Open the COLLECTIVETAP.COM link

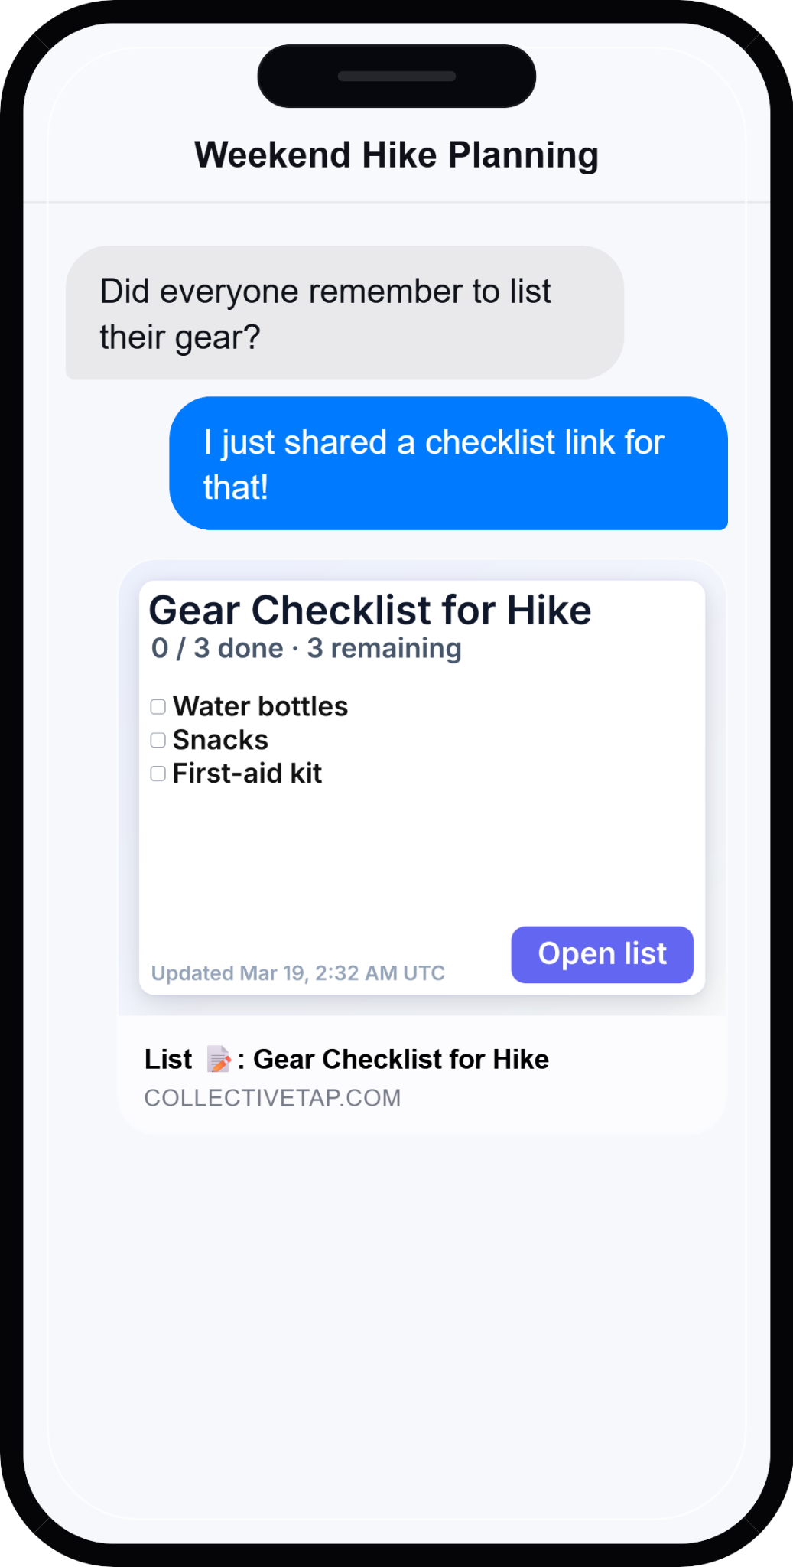pos(272,1098)
